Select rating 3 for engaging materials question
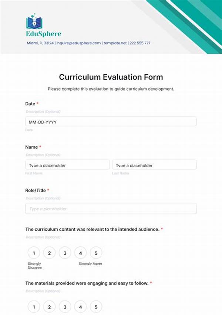This screenshot has width=222, height=315. [x=65, y=307]
